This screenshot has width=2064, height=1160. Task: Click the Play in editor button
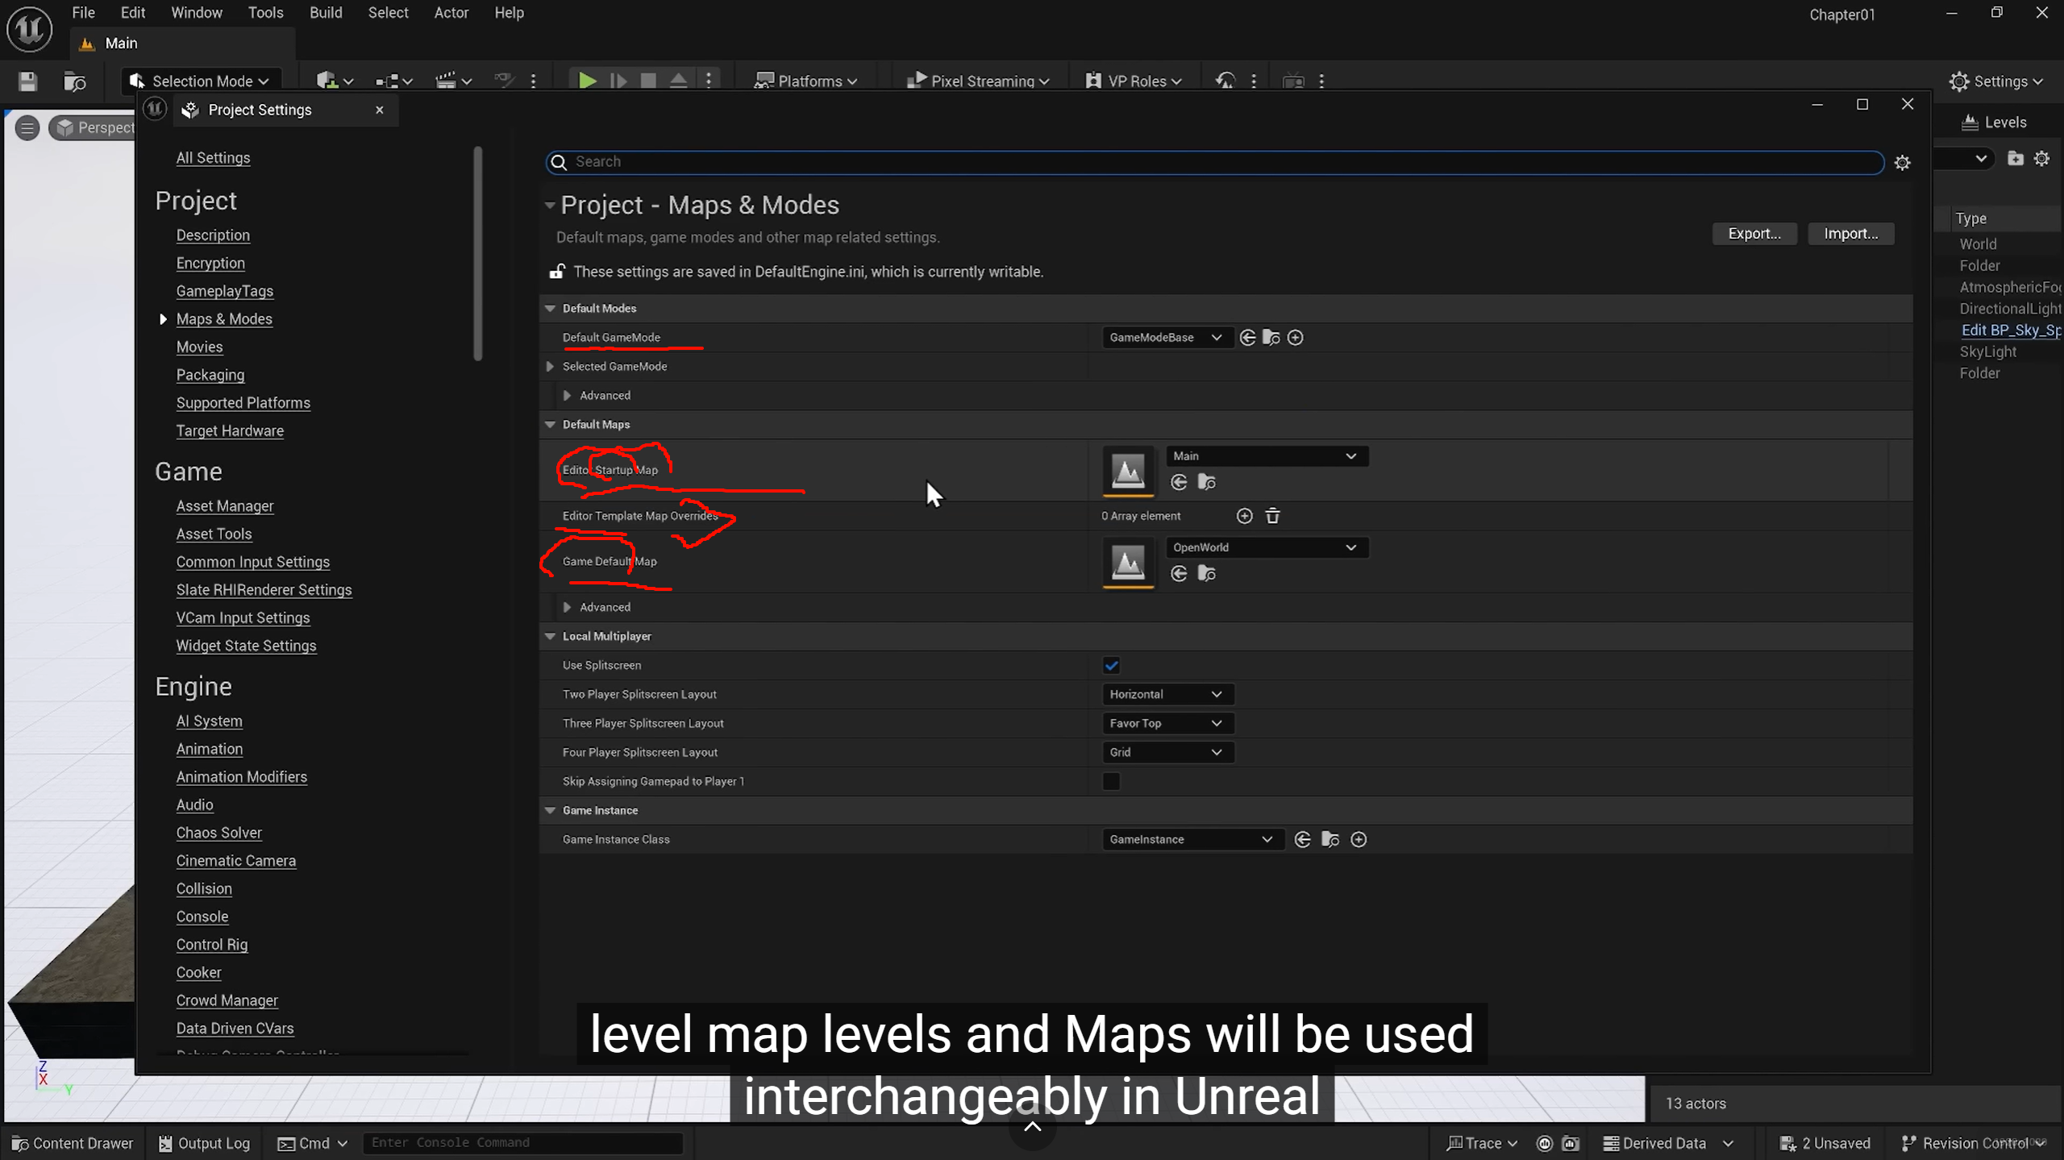coord(587,81)
